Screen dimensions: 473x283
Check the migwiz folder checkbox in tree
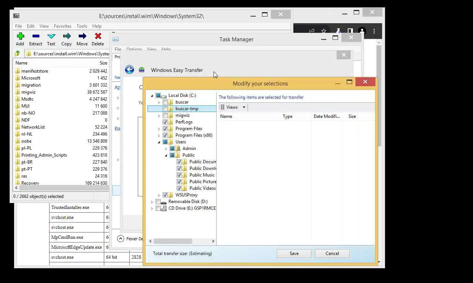tap(165, 115)
